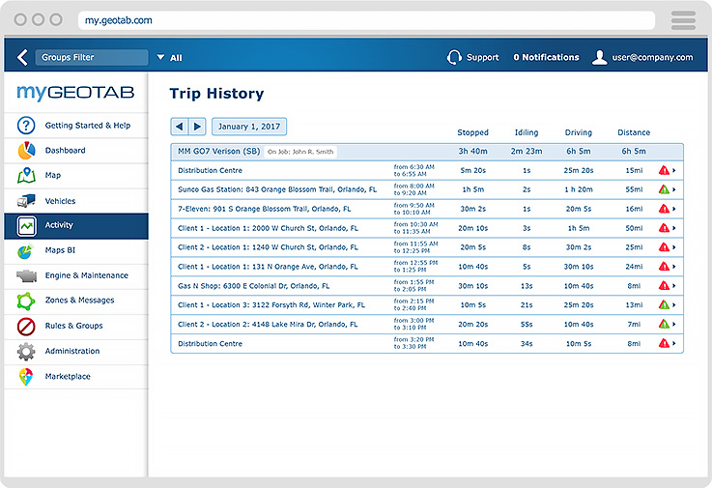This screenshot has width=712, height=488.
Task: Click warning icon for 2000 W Church St row
Action: pyautogui.click(x=664, y=228)
